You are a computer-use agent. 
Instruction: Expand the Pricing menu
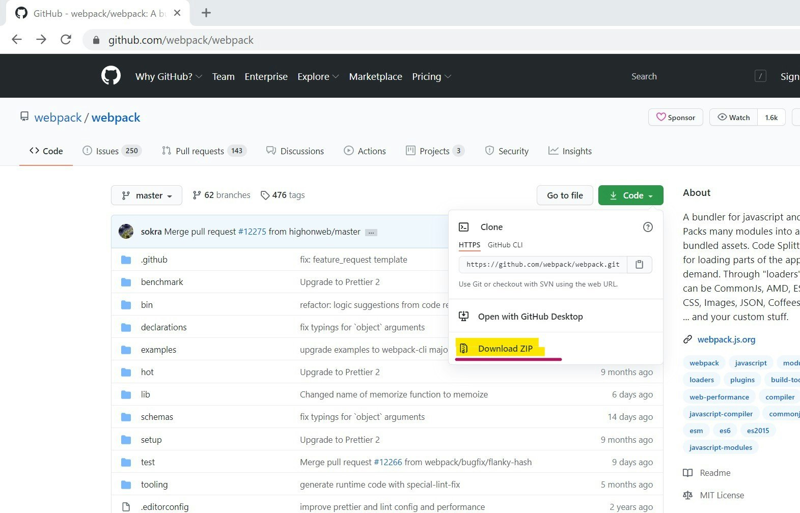(x=431, y=76)
